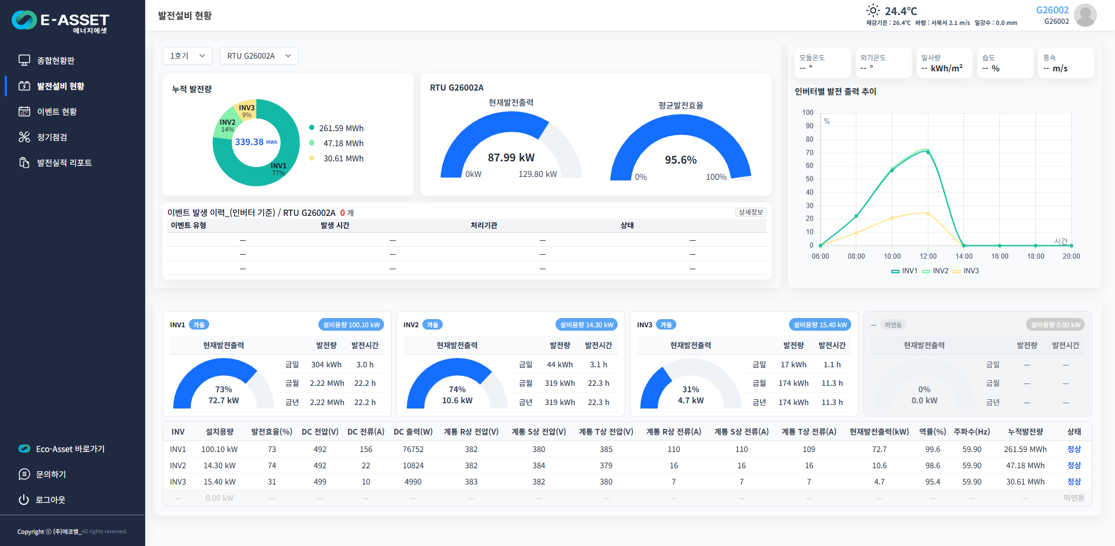The width and height of the screenshot is (1115, 546).
Task: Click the G26002 username text
Action: pyautogui.click(x=1052, y=10)
